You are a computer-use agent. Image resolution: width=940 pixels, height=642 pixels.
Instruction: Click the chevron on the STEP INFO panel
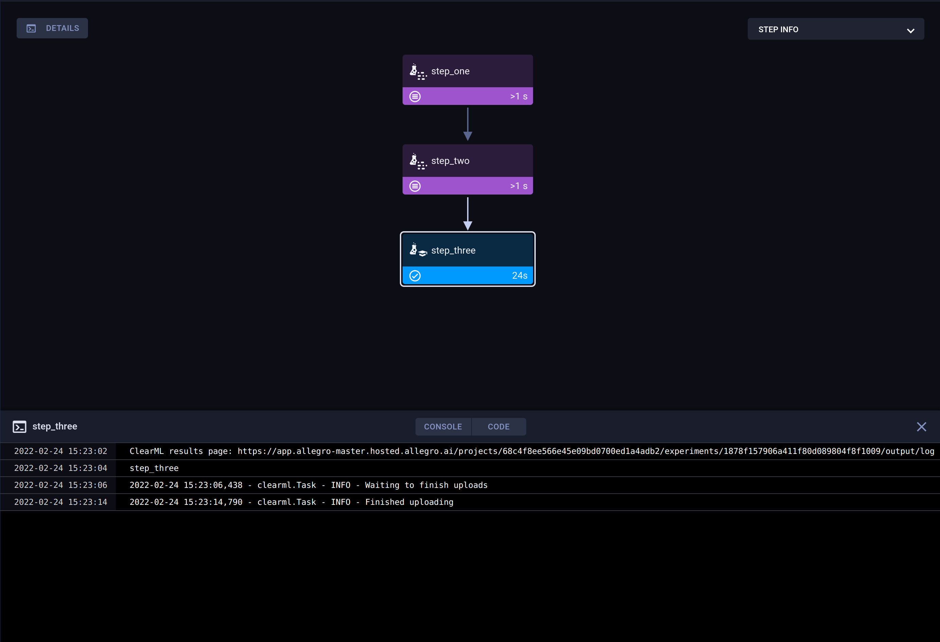click(910, 30)
